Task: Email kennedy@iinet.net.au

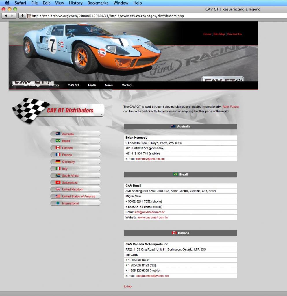Action: pos(150,159)
